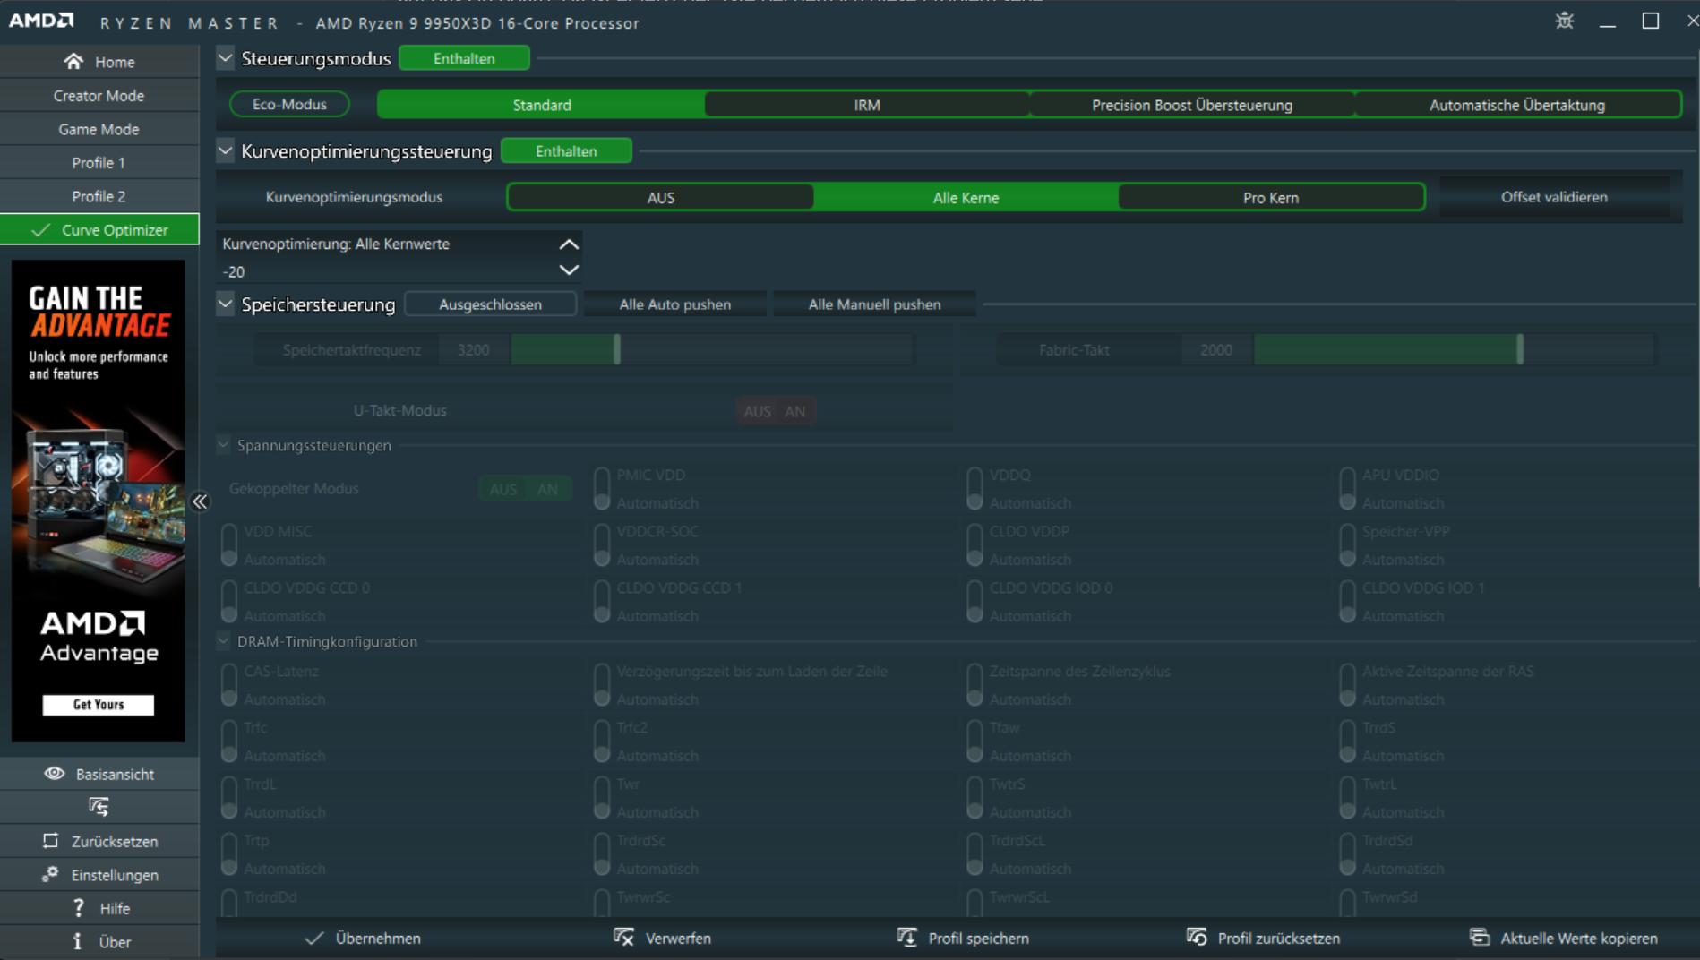Toggle Speichersteuerung Ausgeschlossen button
The height and width of the screenshot is (960, 1700).
(x=490, y=304)
